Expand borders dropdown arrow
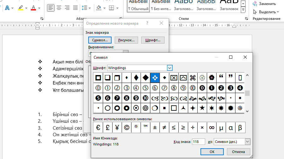Screen dimensions: 284x159 coord(117,8)
